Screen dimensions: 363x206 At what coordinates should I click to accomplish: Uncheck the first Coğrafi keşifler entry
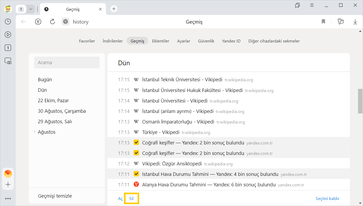(x=136, y=143)
